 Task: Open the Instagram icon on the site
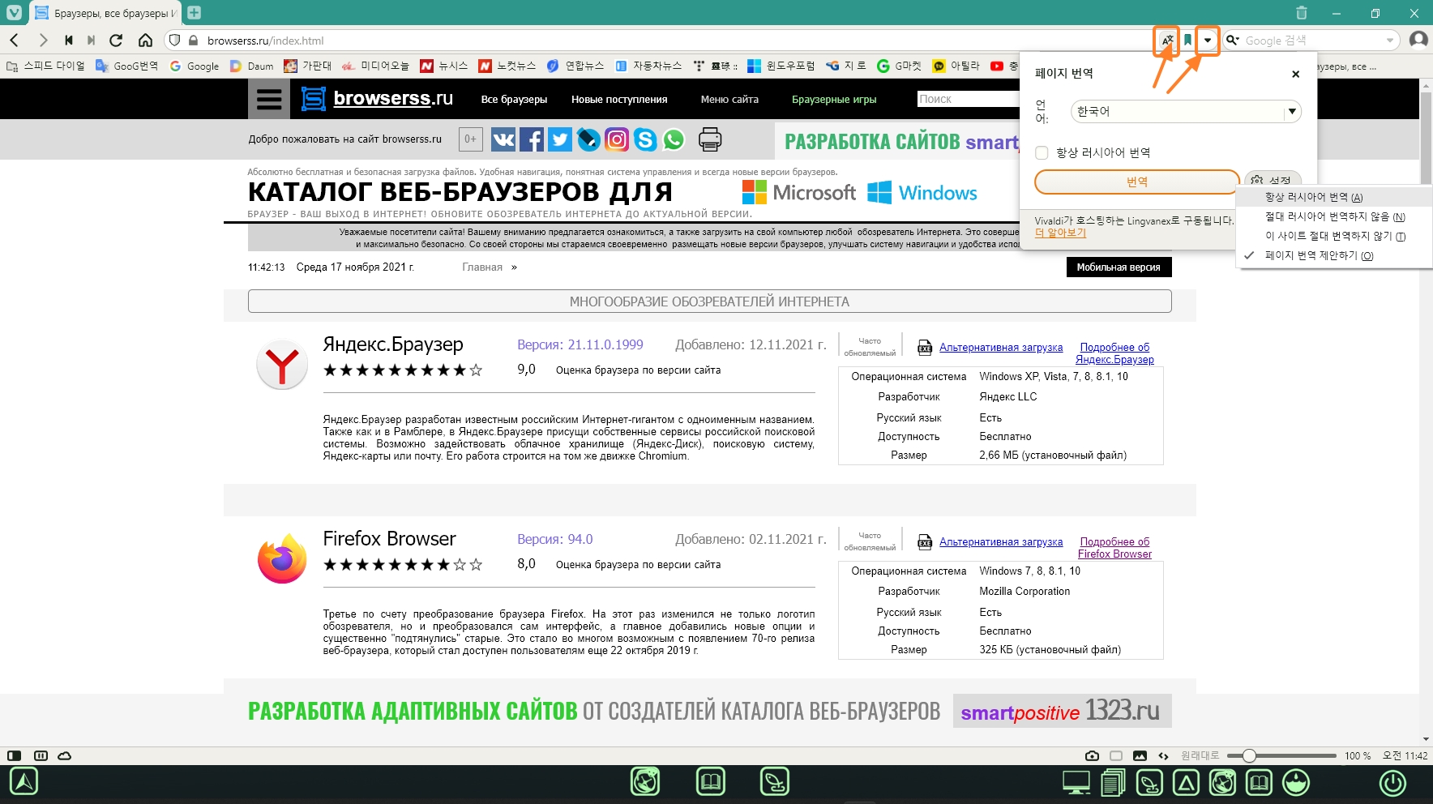point(617,139)
